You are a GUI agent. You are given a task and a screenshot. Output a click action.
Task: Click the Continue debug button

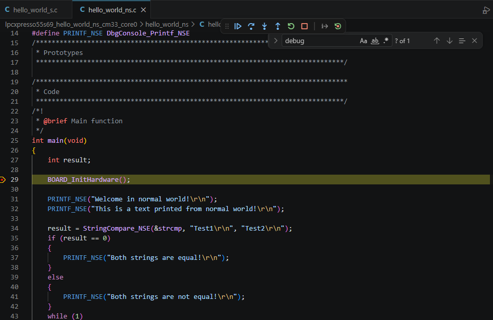click(238, 26)
